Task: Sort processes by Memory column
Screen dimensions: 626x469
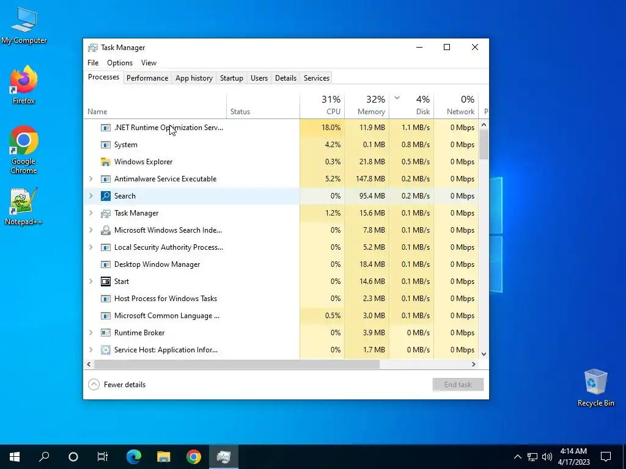Action: [367, 105]
